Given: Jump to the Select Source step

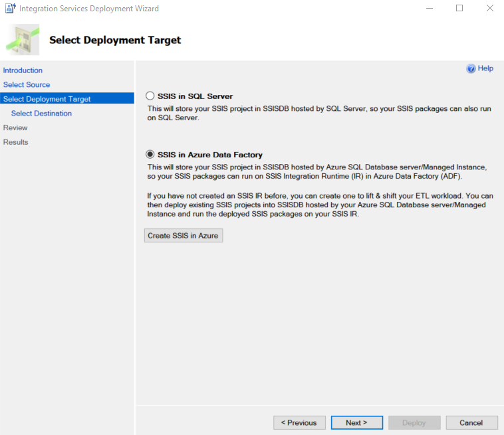Looking at the screenshot, I should (27, 85).
